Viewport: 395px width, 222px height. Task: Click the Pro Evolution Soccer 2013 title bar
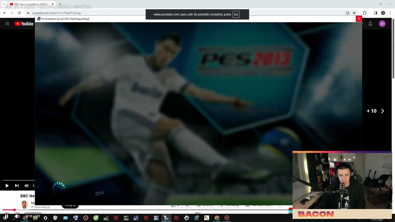click(x=195, y=19)
